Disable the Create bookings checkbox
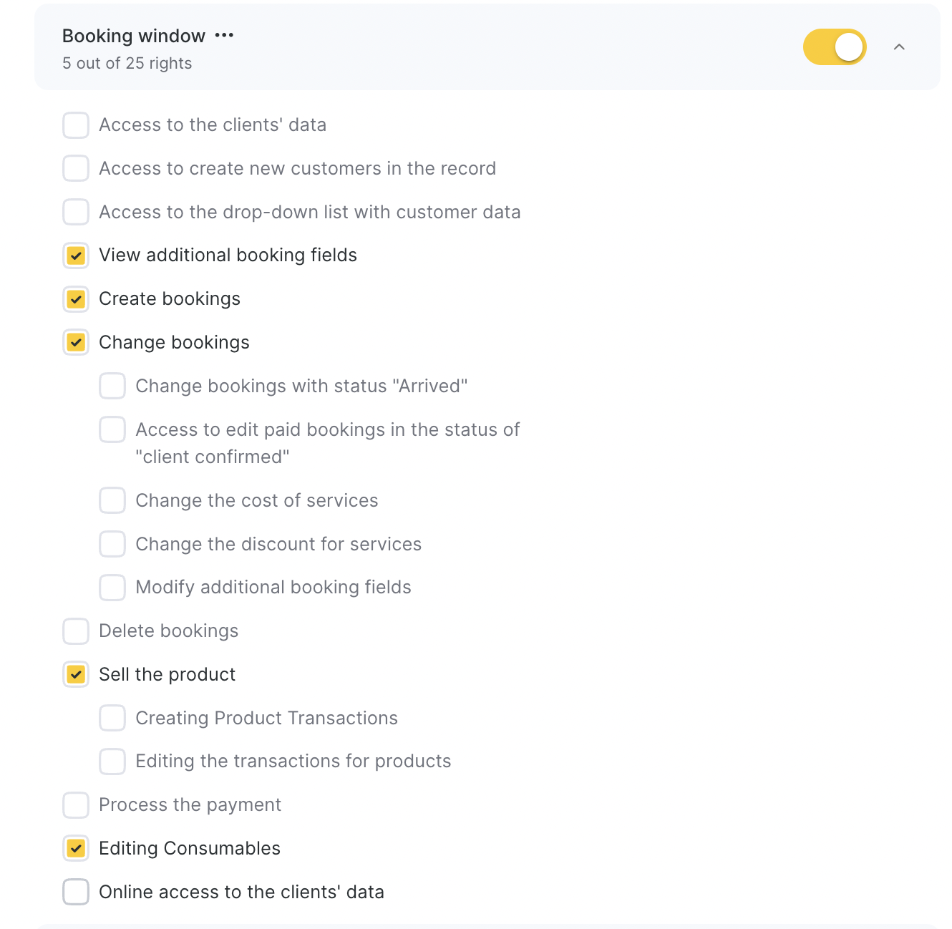Image resolution: width=952 pixels, height=929 pixels. point(76,299)
